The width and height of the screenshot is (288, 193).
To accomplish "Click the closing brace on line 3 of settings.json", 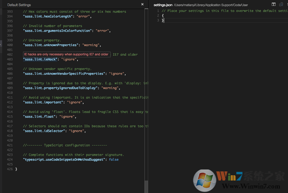I will pos(163,20).
